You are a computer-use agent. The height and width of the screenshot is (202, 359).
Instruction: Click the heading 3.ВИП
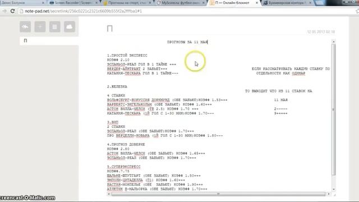(113, 122)
